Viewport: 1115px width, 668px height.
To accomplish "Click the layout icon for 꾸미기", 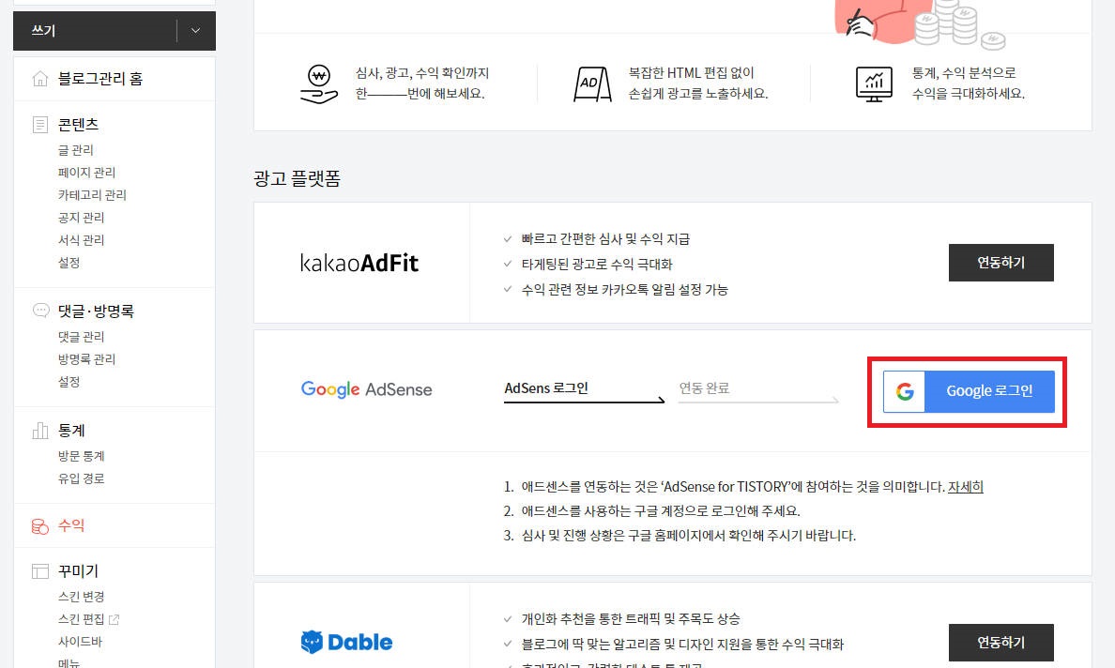I will (40, 571).
